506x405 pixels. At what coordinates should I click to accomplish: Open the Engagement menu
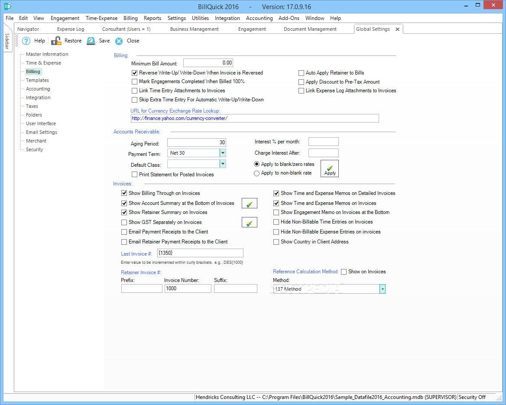(65, 18)
